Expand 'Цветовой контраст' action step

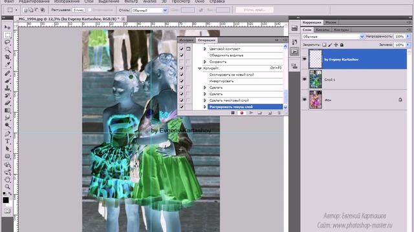204,49
